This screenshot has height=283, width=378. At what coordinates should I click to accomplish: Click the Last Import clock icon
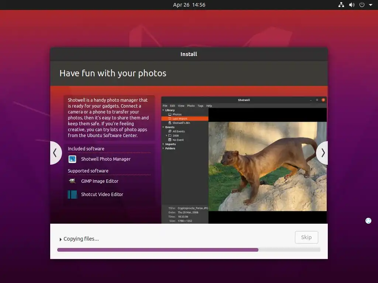(x=170, y=119)
